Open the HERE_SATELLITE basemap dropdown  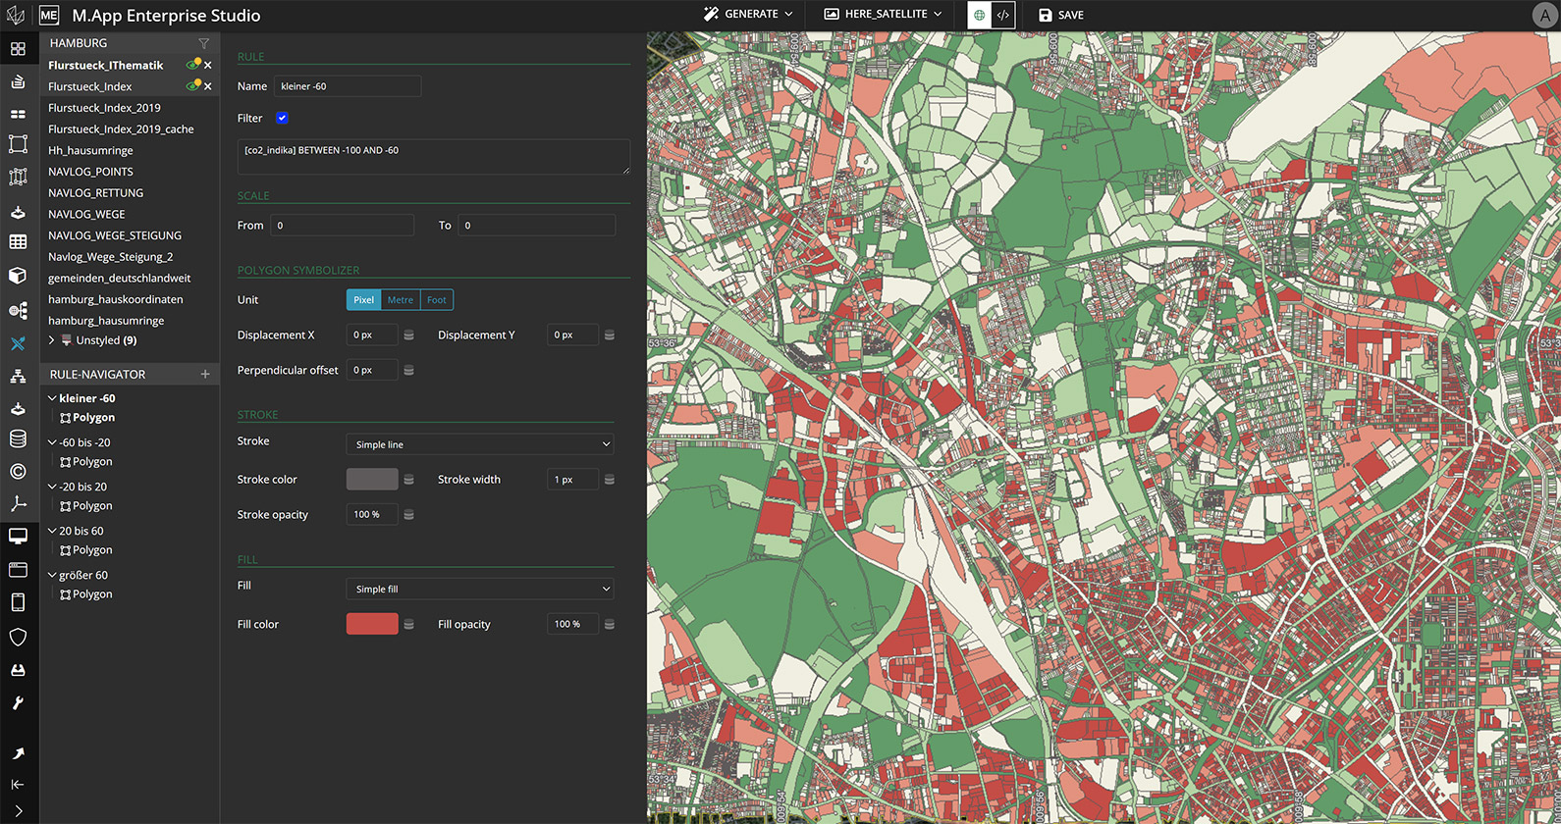coord(883,14)
